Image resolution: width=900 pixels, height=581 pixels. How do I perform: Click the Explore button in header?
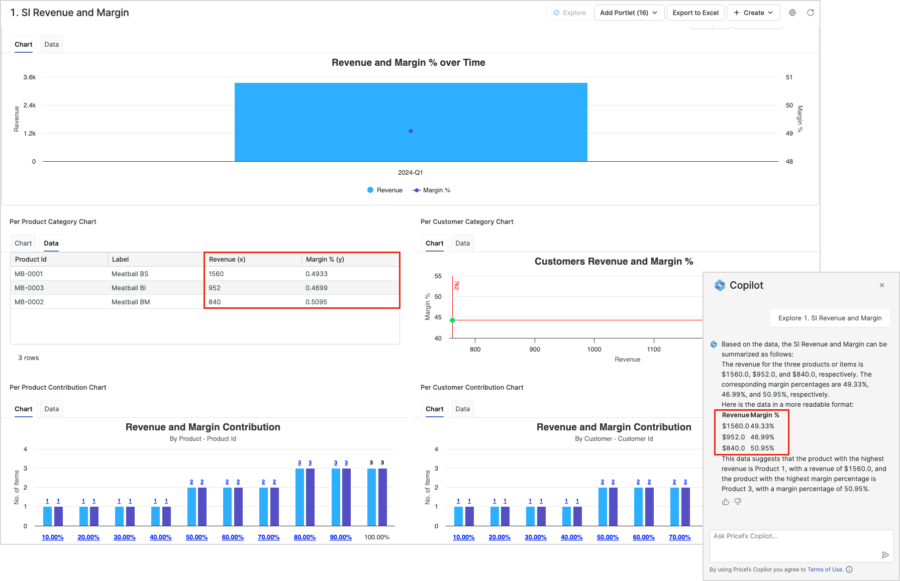point(569,13)
